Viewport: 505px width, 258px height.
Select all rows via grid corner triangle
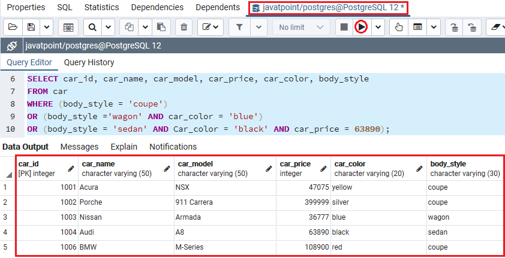[x=8, y=175]
